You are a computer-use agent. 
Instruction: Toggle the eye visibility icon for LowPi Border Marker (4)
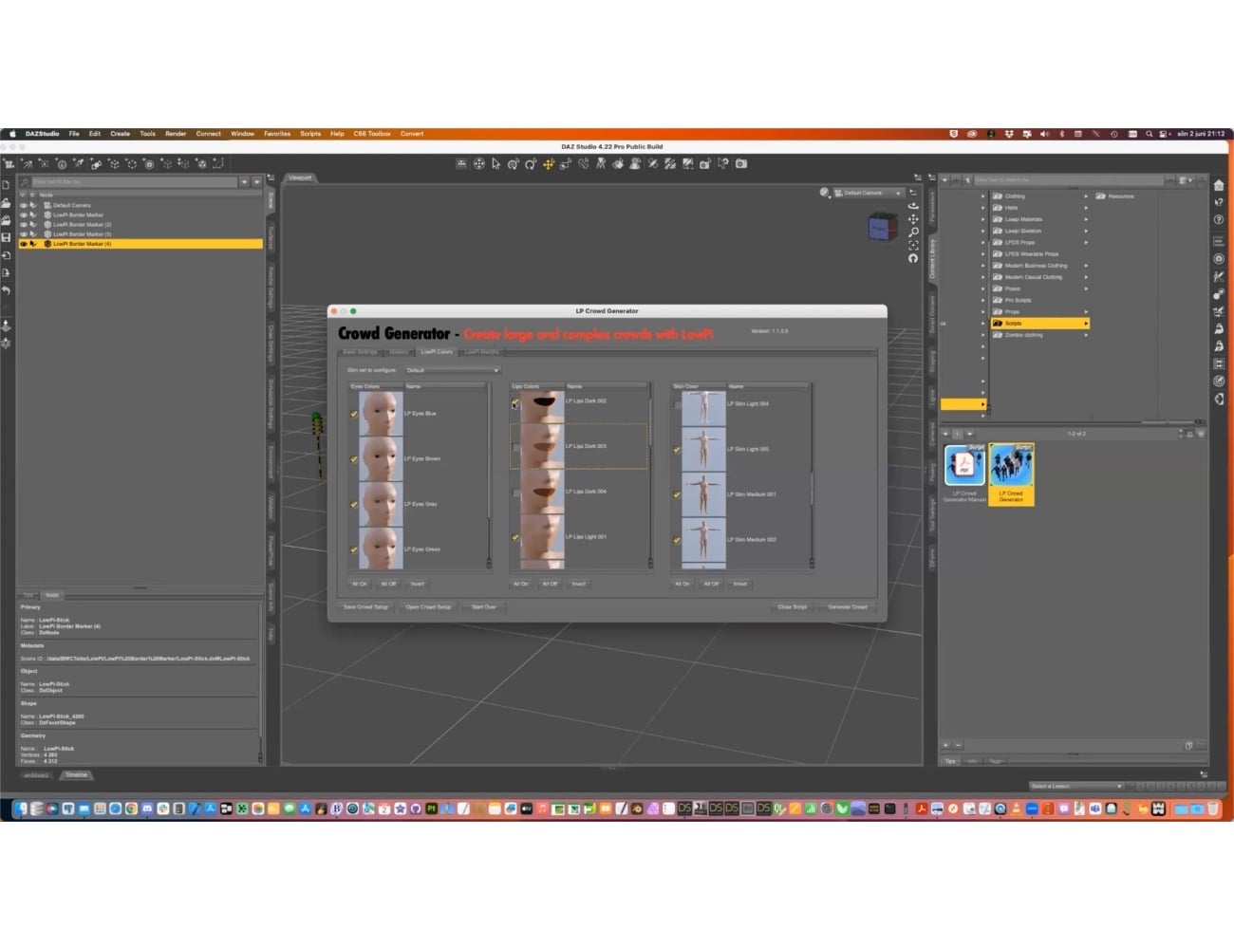(x=24, y=243)
